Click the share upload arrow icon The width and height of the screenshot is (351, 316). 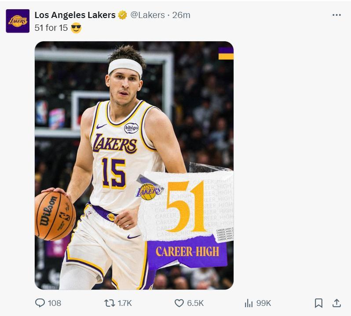click(x=336, y=303)
